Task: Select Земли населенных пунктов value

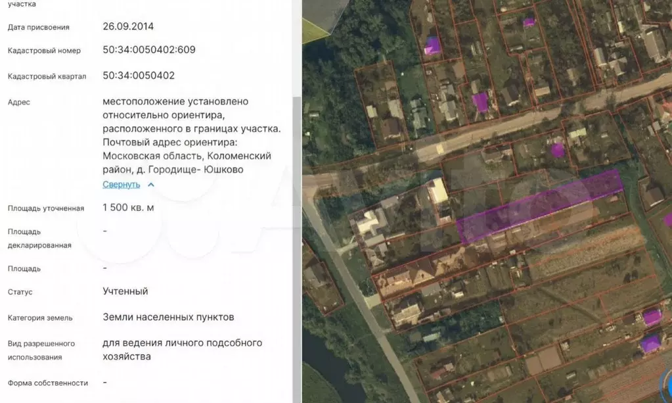Action: [x=168, y=317]
